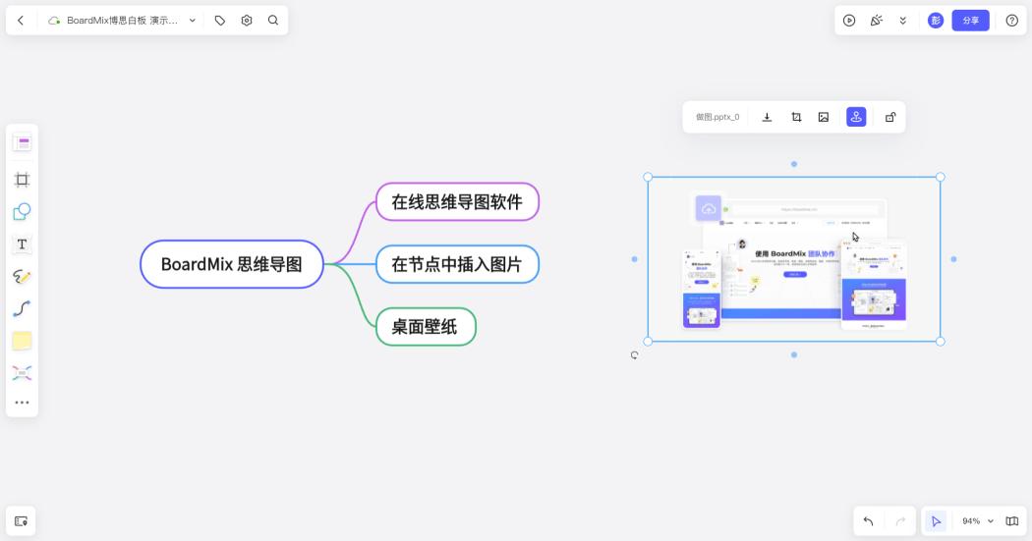Click the 做图.pptx_0 file name label
This screenshot has width=1032, height=541.
point(717,117)
